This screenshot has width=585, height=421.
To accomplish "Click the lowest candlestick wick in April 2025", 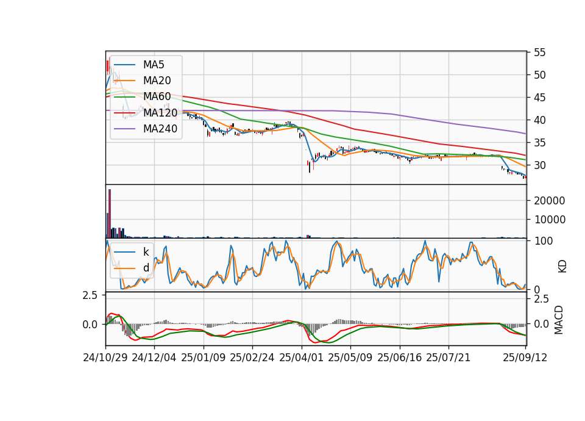I will click(x=310, y=167).
